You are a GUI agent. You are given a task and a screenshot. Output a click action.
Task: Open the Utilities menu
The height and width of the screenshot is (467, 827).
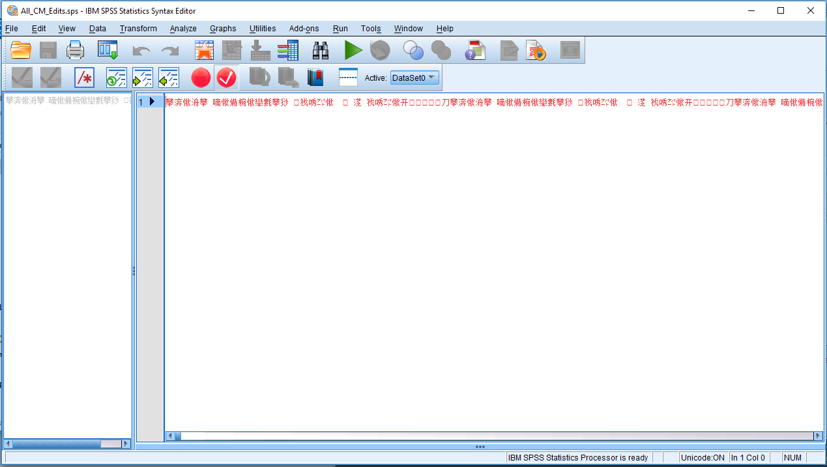tap(263, 29)
